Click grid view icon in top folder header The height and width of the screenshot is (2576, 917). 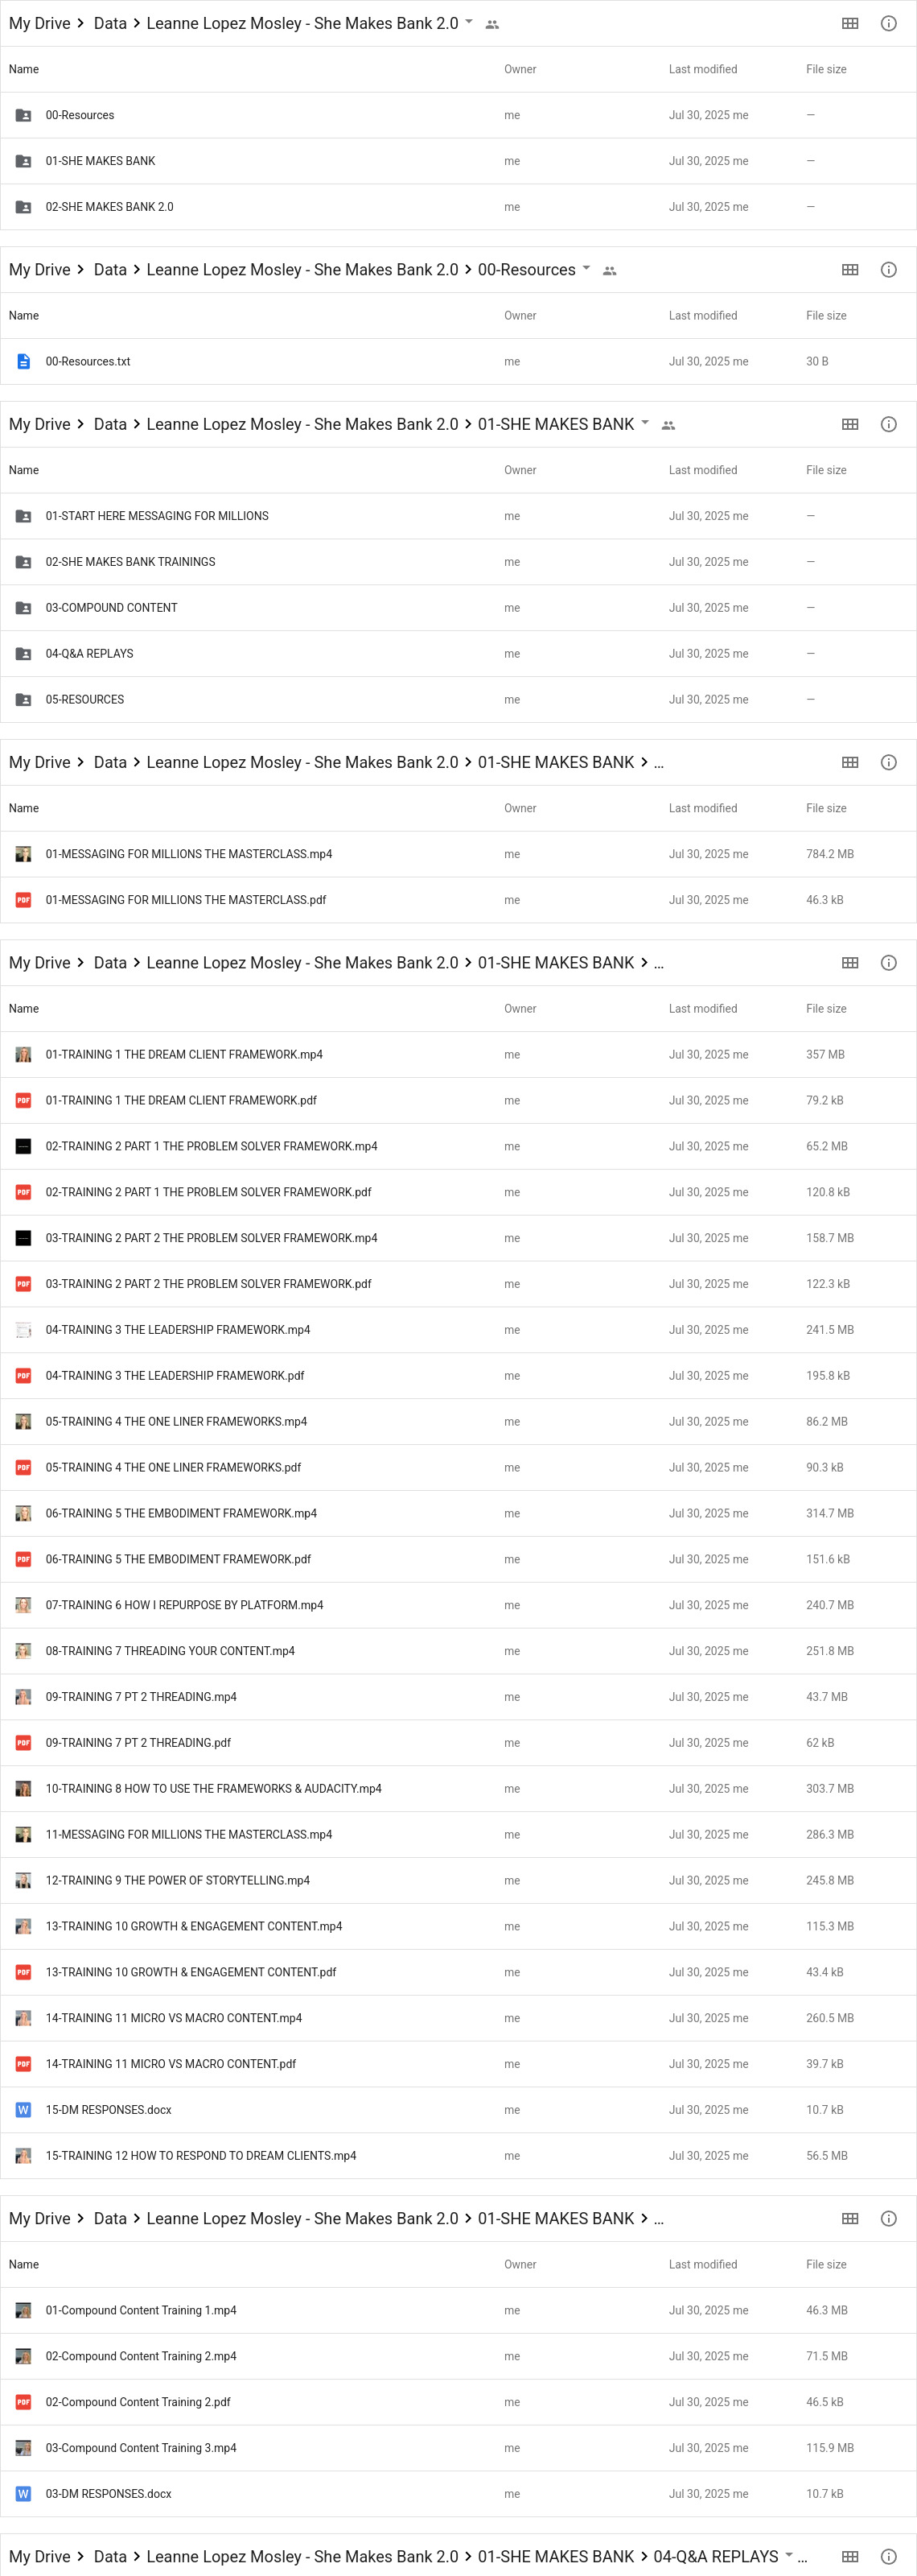pos(850,23)
